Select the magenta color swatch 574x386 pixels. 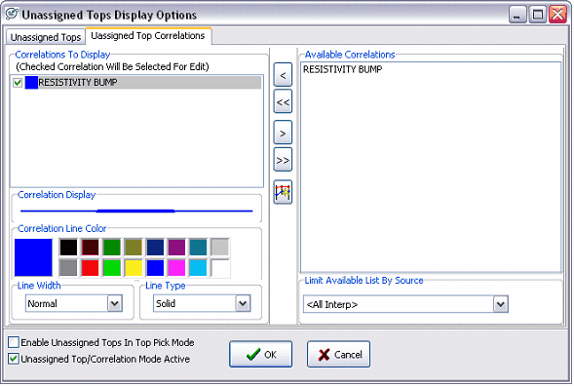point(176,268)
